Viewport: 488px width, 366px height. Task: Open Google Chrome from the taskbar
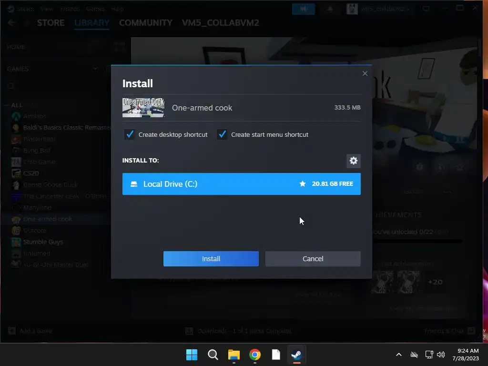(x=255, y=355)
